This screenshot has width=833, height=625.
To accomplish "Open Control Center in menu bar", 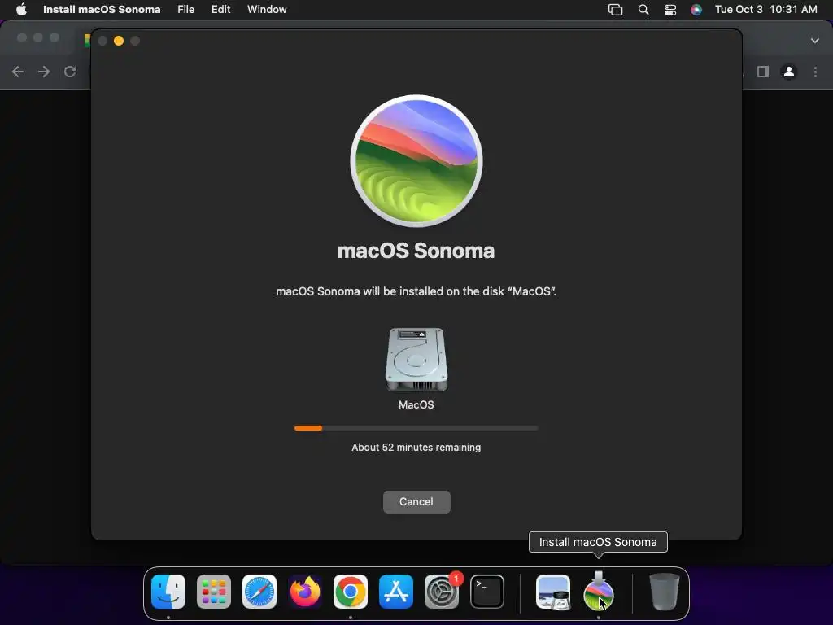I will pyautogui.click(x=670, y=10).
